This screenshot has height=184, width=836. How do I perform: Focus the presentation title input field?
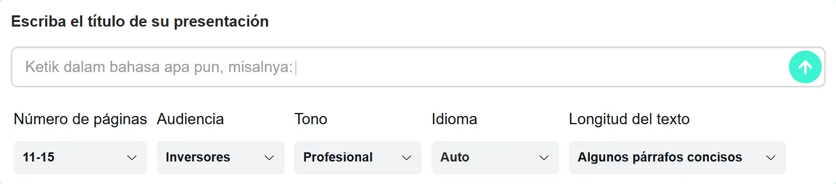coord(418,67)
